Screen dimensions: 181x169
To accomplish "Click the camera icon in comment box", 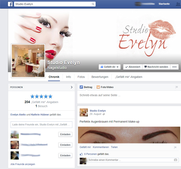I will click(175, 160).
